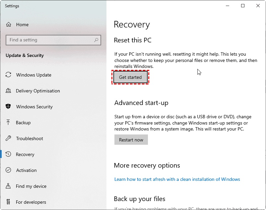266x210 pixels.
Task: Click the Recovery icon in sidebar
Action: coord(9,154)
